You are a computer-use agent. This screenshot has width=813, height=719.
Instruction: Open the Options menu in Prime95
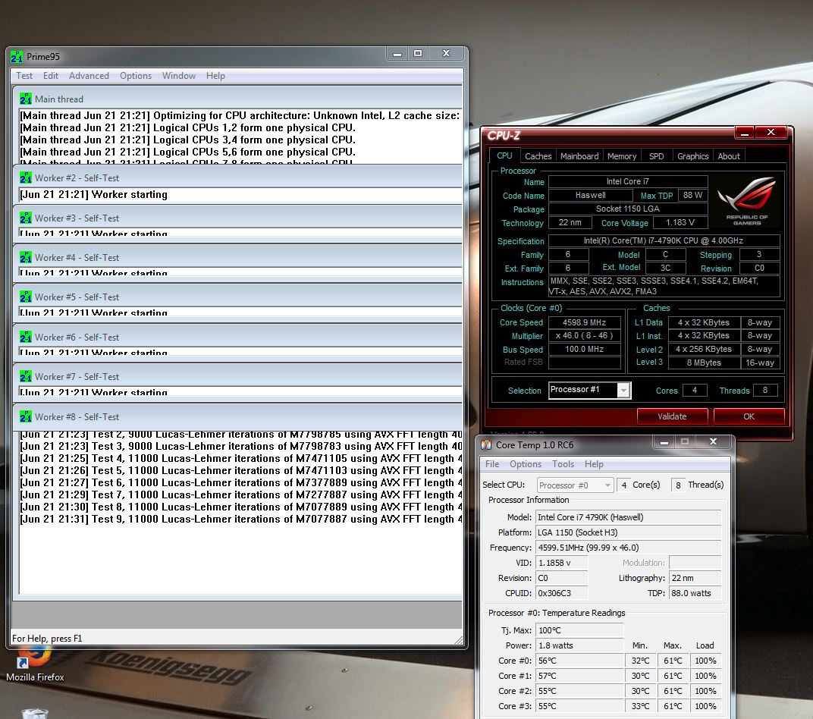[x=136, y=76]
